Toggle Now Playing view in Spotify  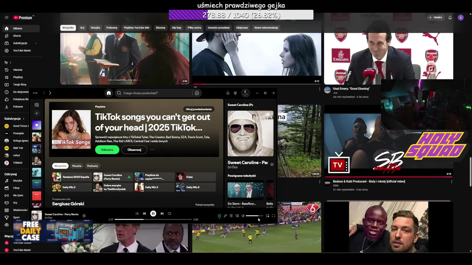219,216
